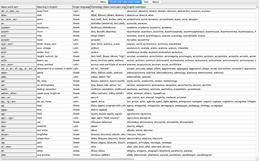Click the 'beam, ray' meaning cell
259x161 pixels.
click(x=54, y=60)
